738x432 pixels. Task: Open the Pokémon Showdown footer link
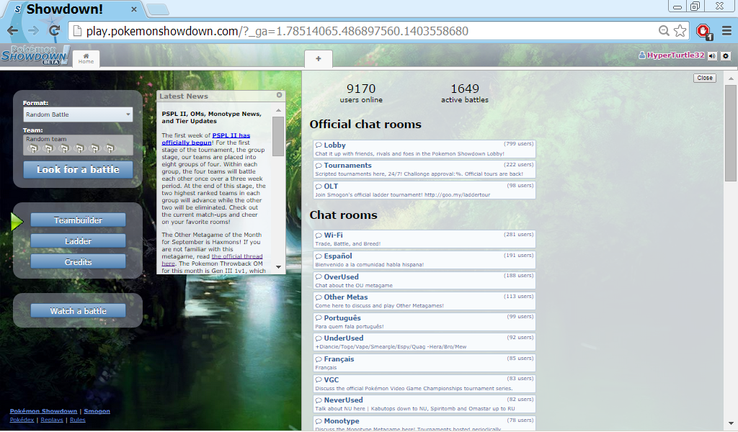[x=43, y=411]
